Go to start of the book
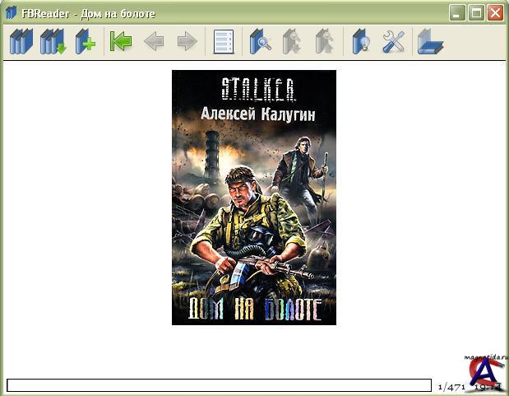Image resolution: width=509 pixels, height=396 pixels. [121, 41]
